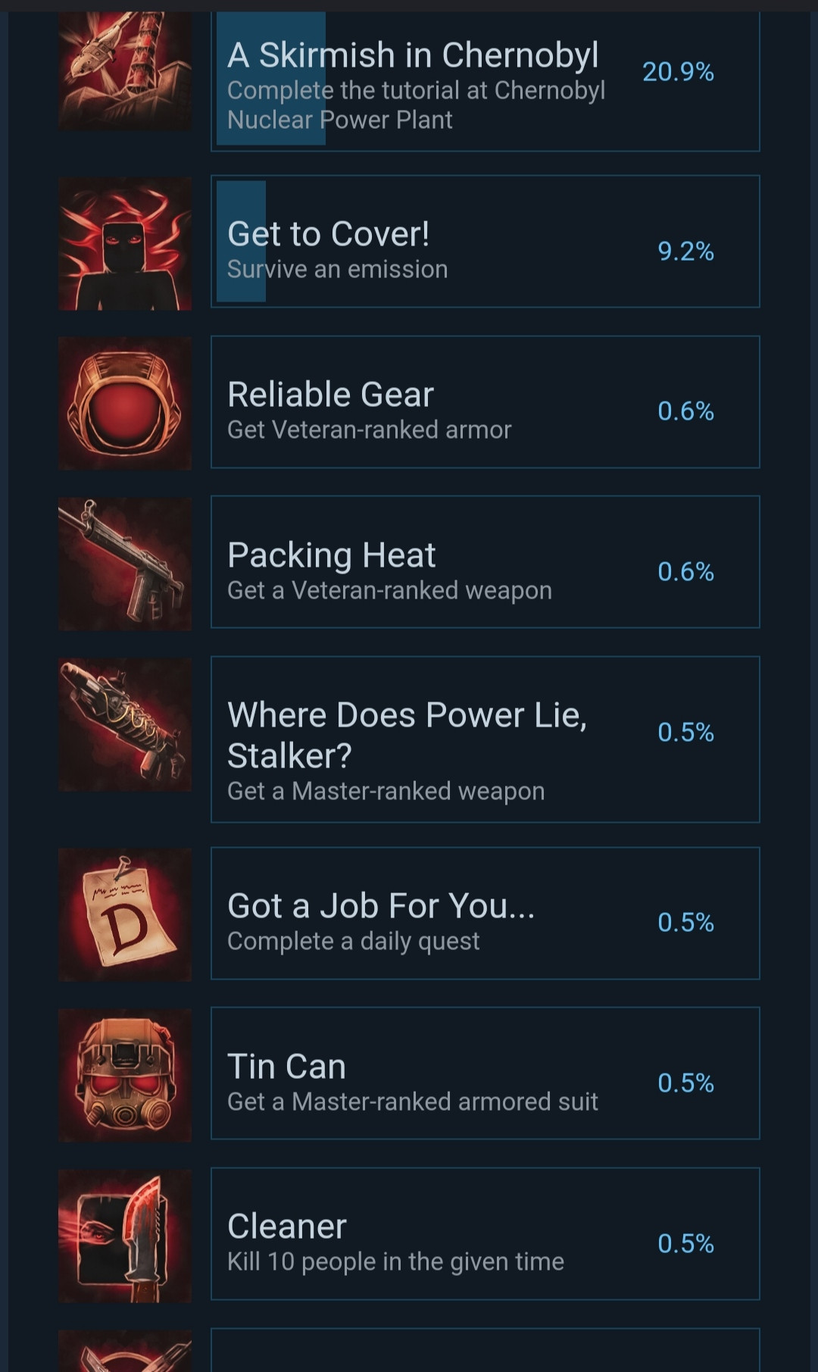This screenshot has height=1372, width=818.
Task: Select the red helmet Reliable Gear icon
Action: click(125, 403)
